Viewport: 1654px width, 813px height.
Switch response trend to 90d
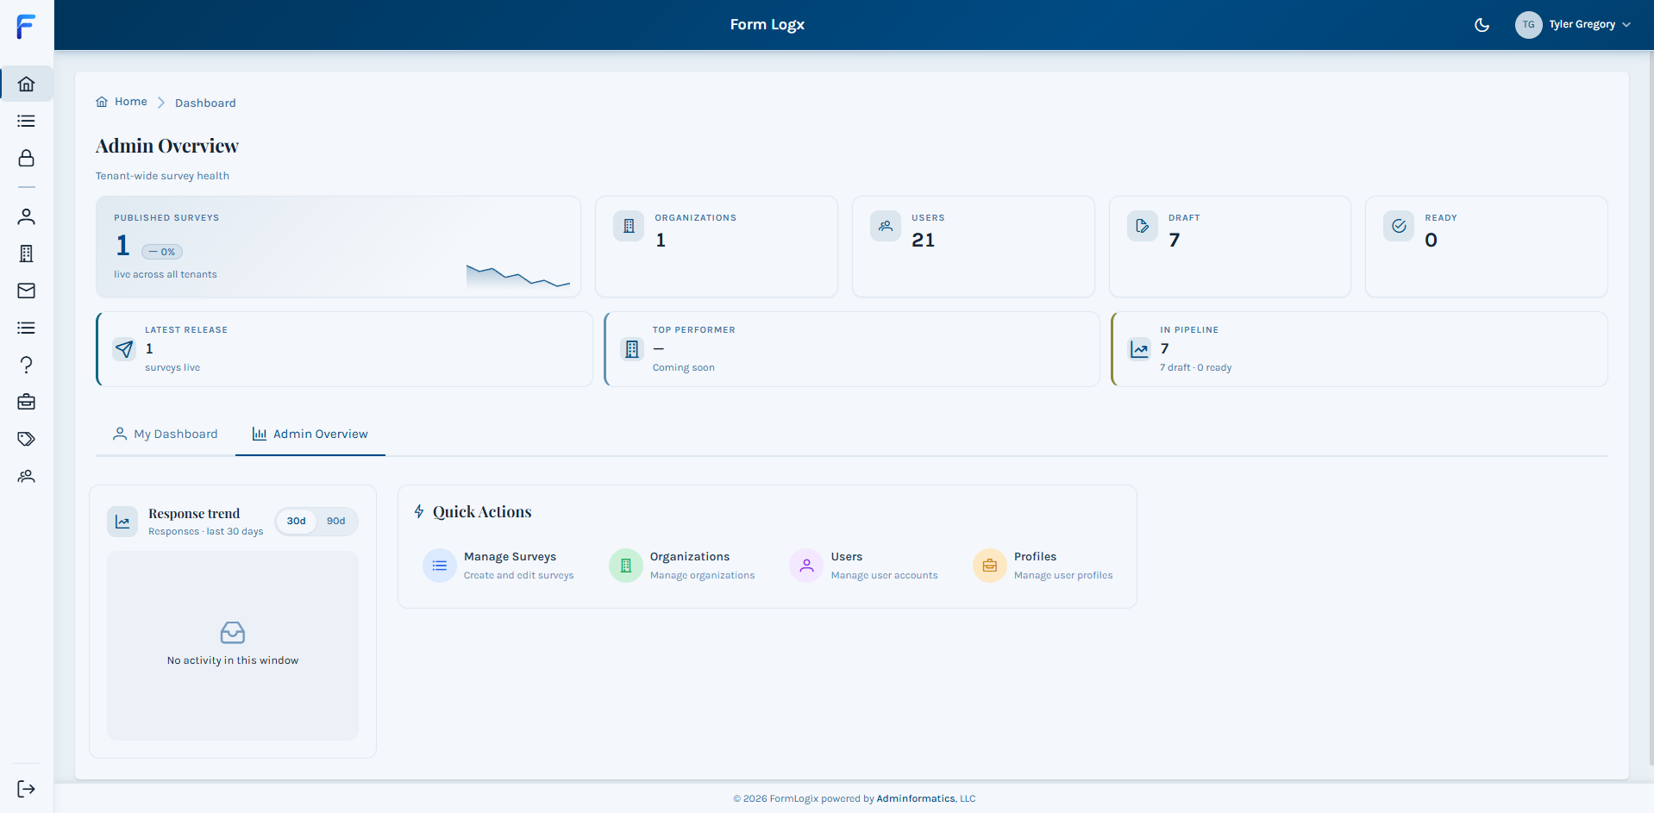coord(336,521)
